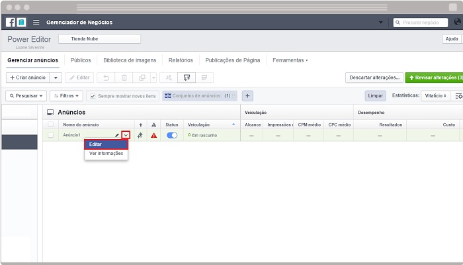Click the notes toolbar icon
The height and width of the screenshot is (265, 463).
click(204, 78)
